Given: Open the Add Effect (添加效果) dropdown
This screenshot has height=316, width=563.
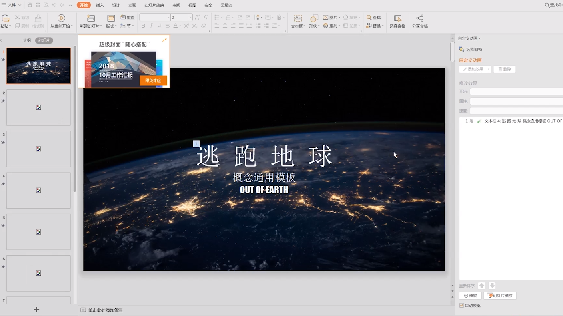Looking at the screenshot, I should 475,69.
